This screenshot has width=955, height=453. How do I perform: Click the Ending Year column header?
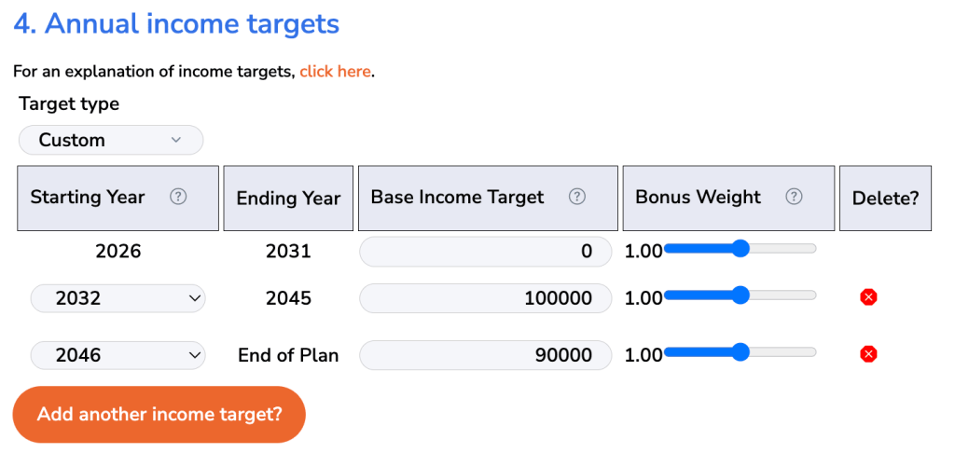[x=288, y=198]
